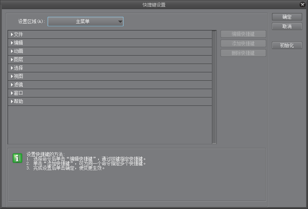Expand the 文件 category triangle
The width and height of the screenshot is (308, 209).
pyautogui.click(x=12, y=35)
